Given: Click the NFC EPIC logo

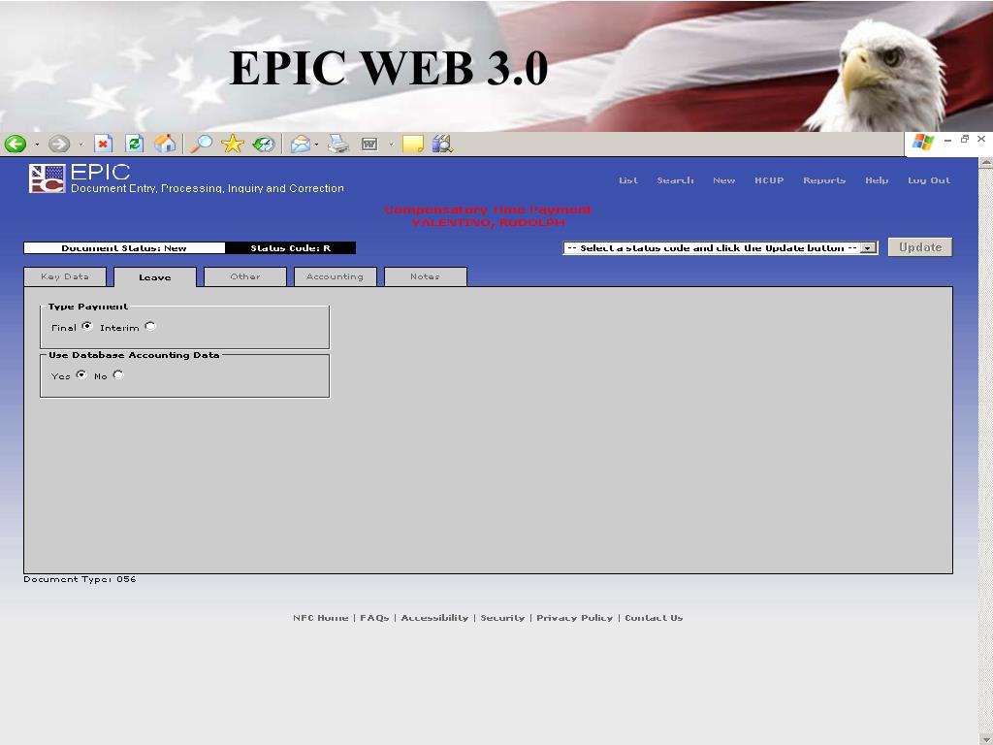Looking at the screenshot, I should [47, 178].
